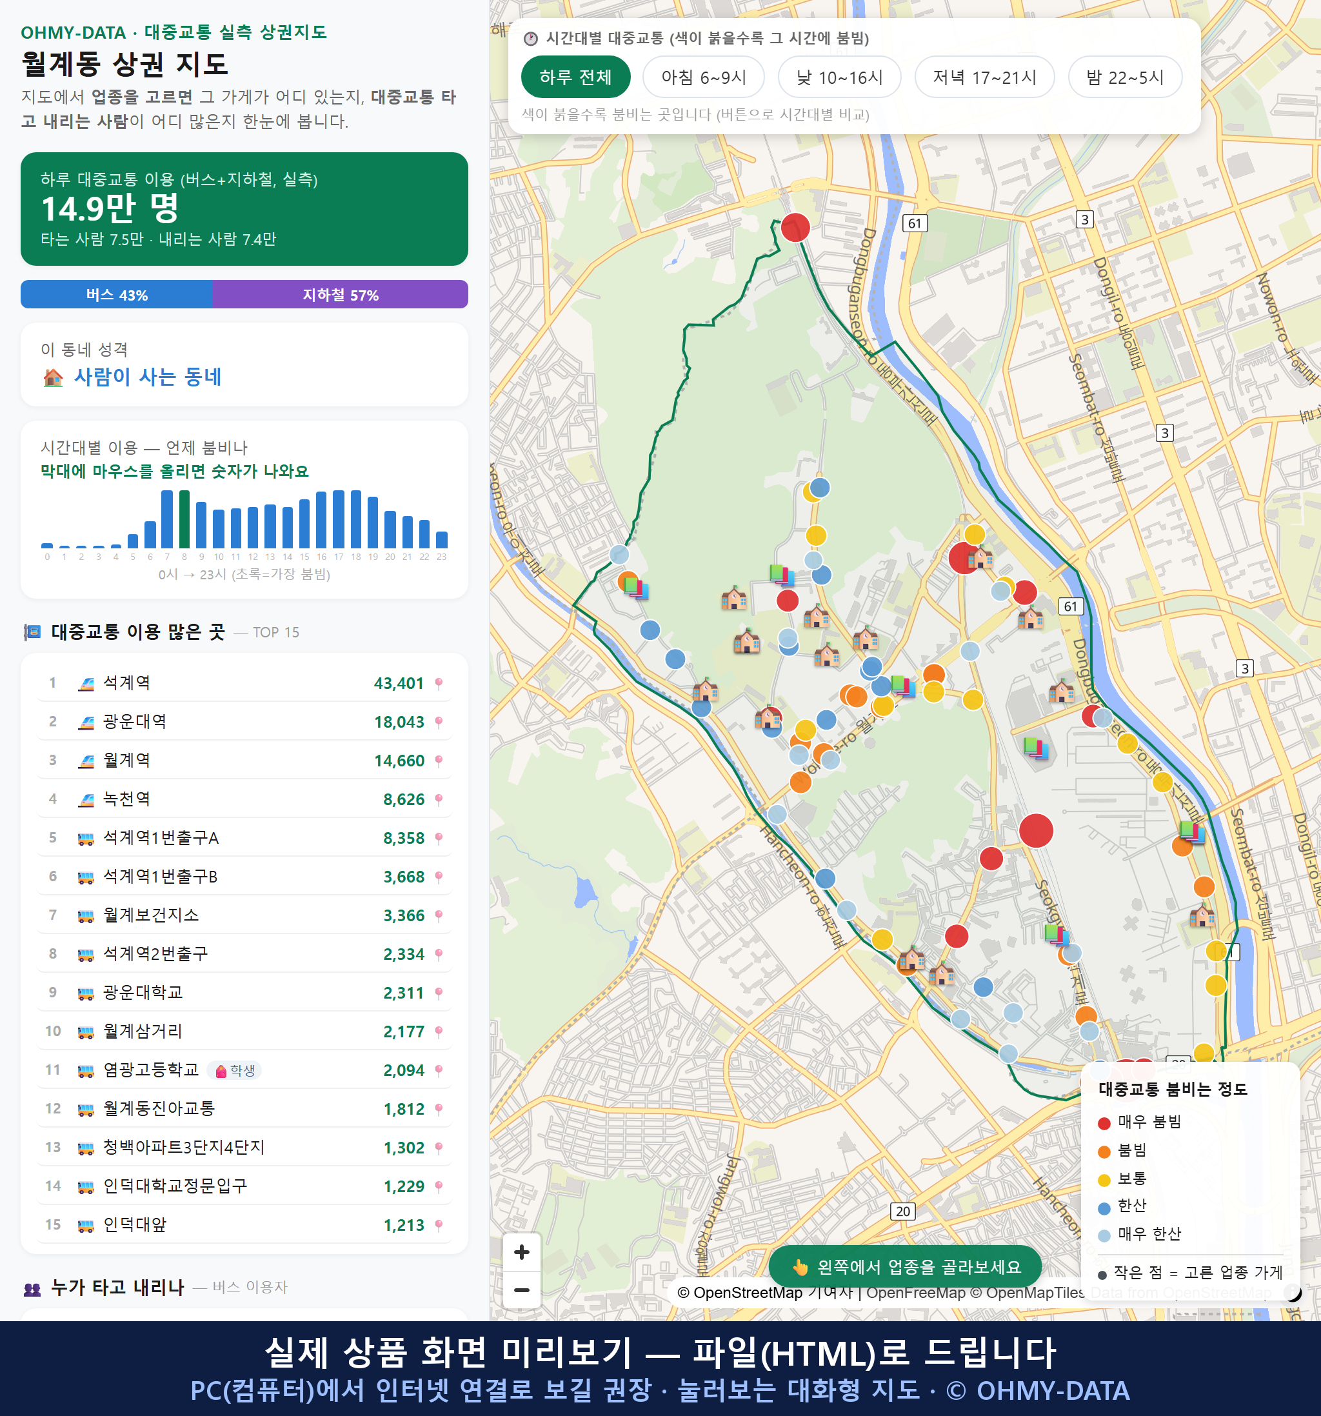1321x1416 pixels.
Task: Click the bus icon beside 광운대학교
Action: (x=86, y=993)
